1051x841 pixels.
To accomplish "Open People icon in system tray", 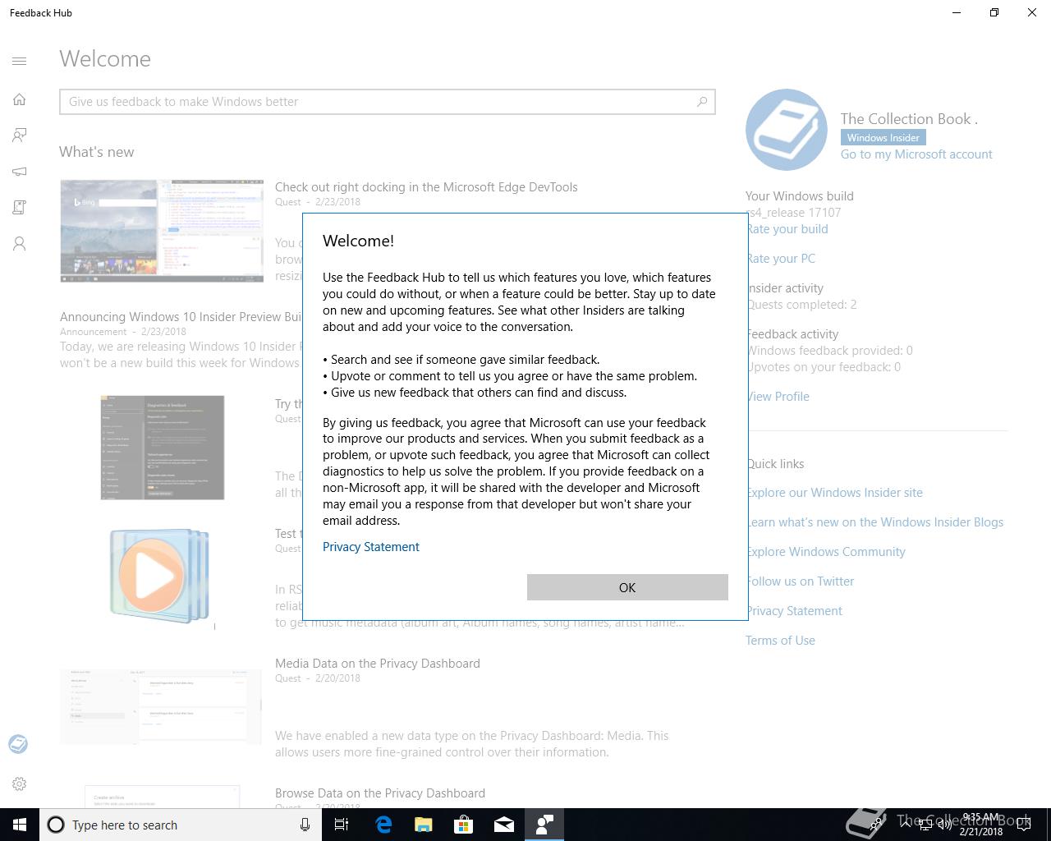I will [x=877, y=825].
